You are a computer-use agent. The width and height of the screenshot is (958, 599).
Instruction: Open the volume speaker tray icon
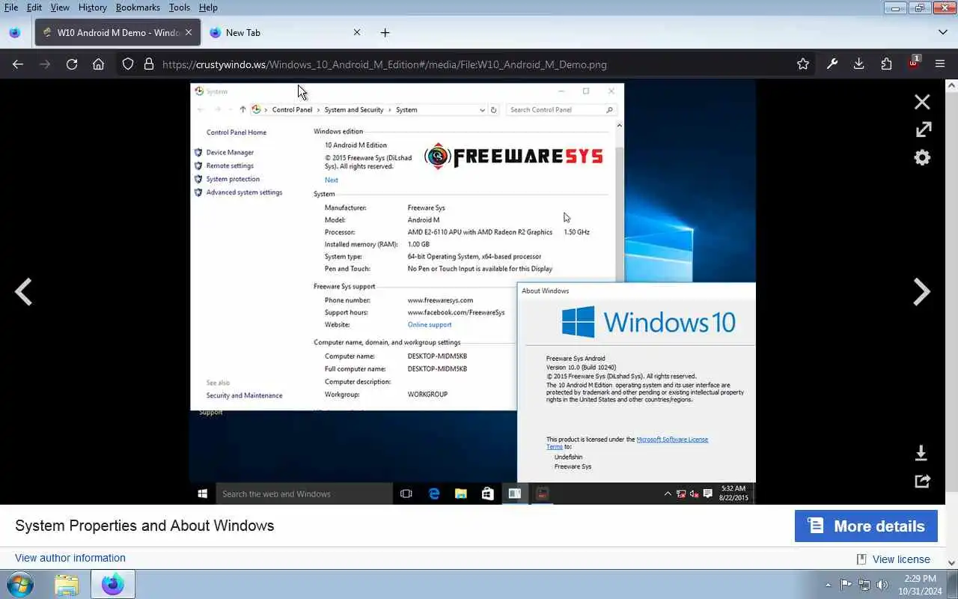tap(882, 585)
